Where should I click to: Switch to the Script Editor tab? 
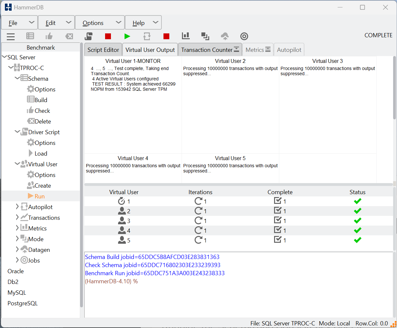point(103,50)
